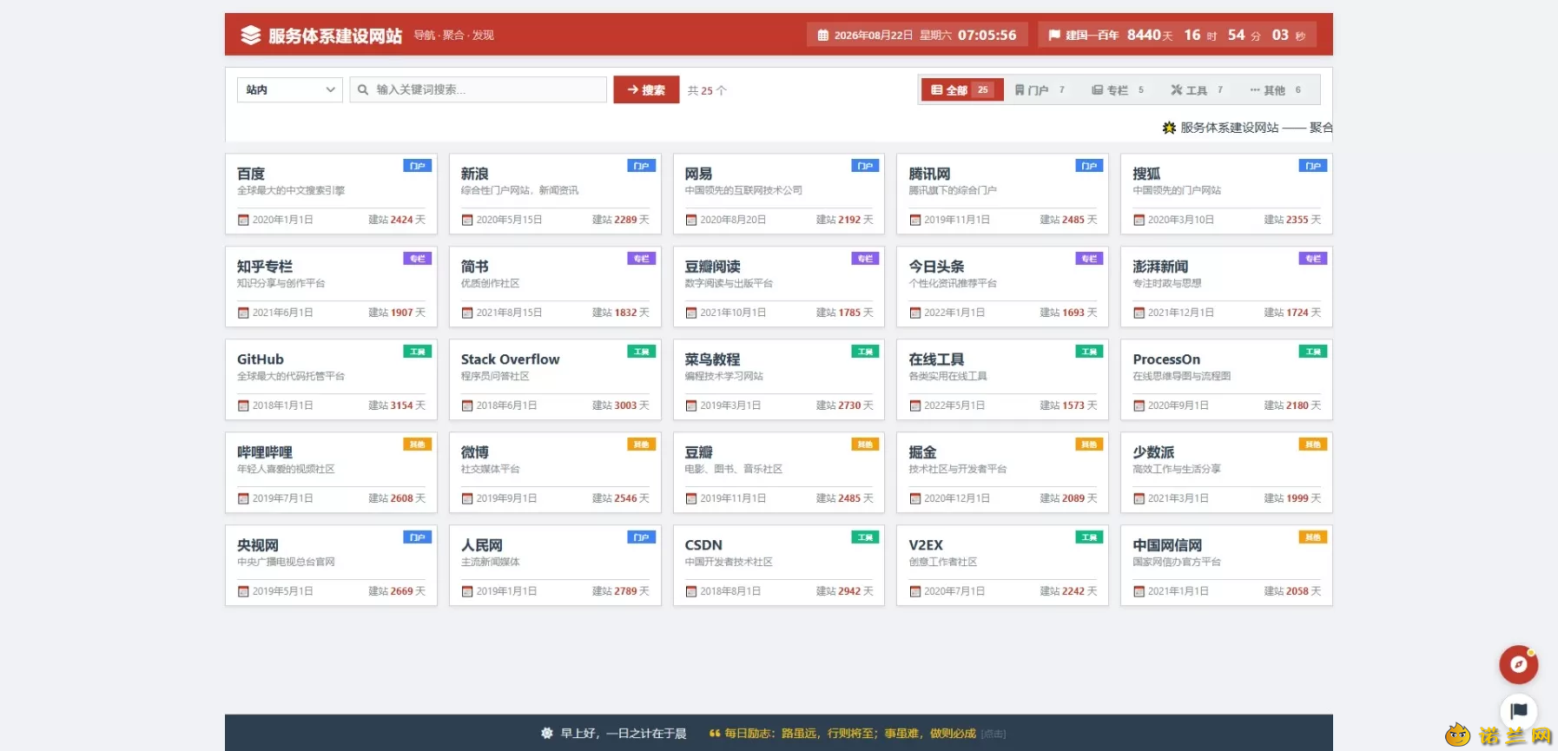The image size is (1558, 751).
Task: Open the 哔哩哔哩 site card
Action: [331, 472]
